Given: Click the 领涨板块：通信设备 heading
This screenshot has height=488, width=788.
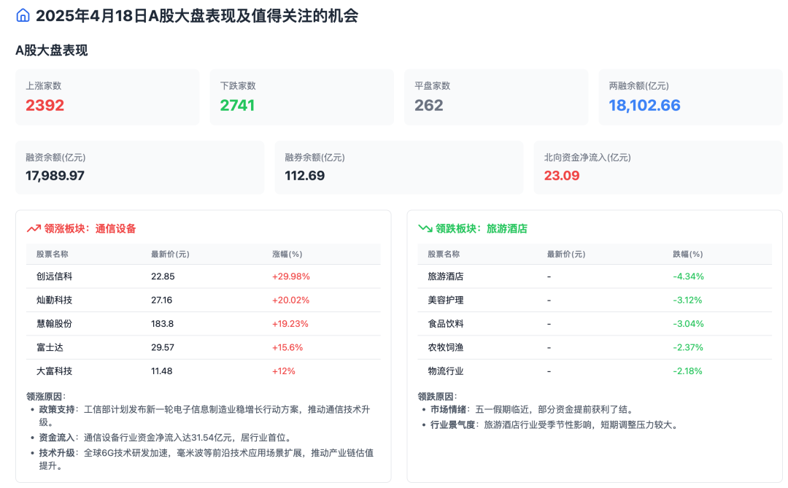Looking at the screenshot, I should click(x=90, y=228).
